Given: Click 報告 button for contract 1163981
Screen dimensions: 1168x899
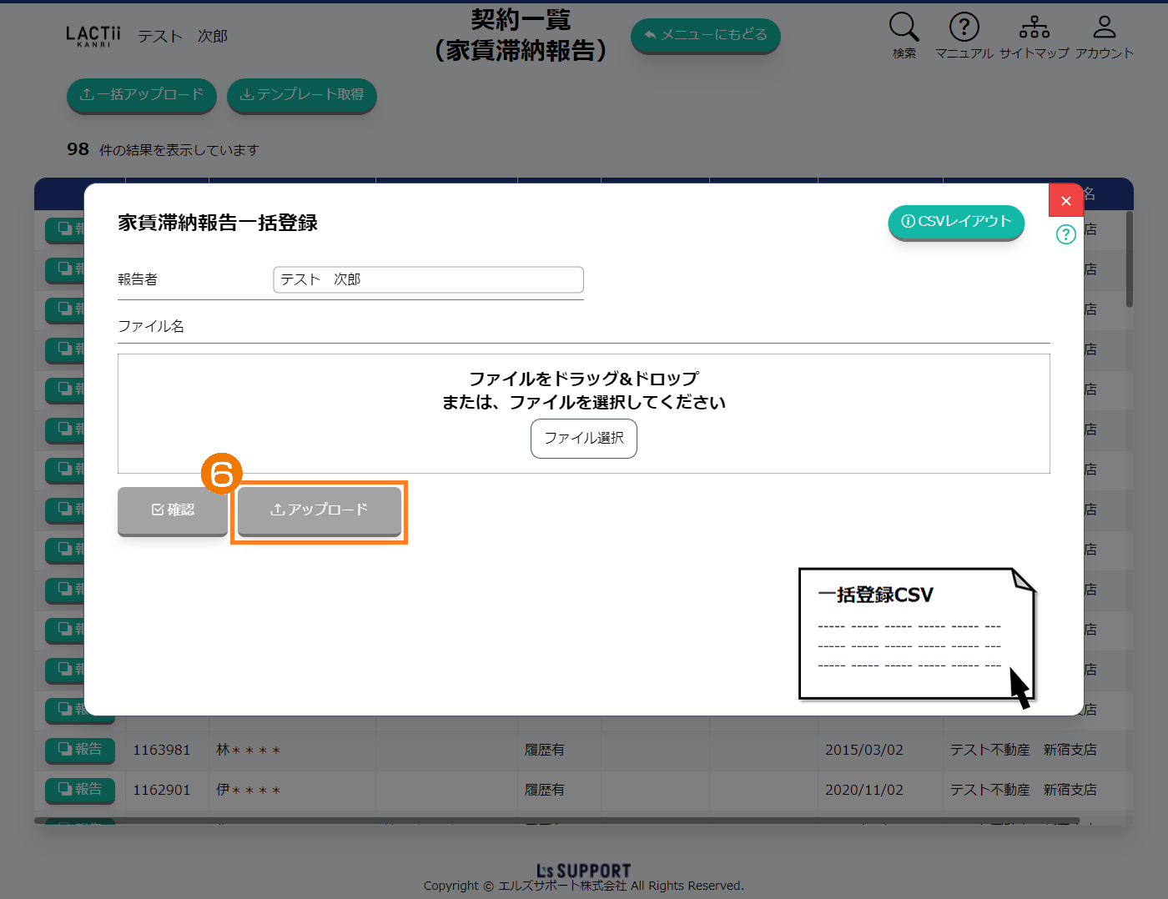Looking at the screenshot, I should click(x=80, y=750).
